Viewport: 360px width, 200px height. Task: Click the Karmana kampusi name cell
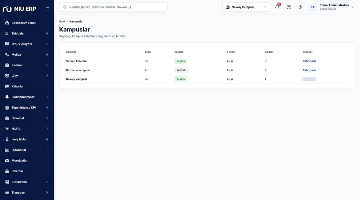click(x=78, y=70)
